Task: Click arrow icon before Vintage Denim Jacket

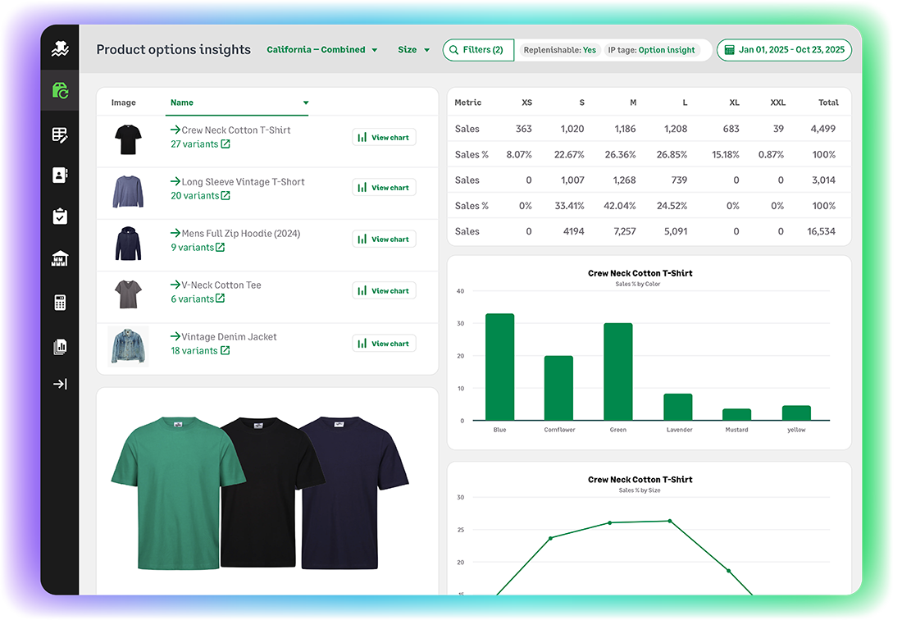Action: point(175,336)
